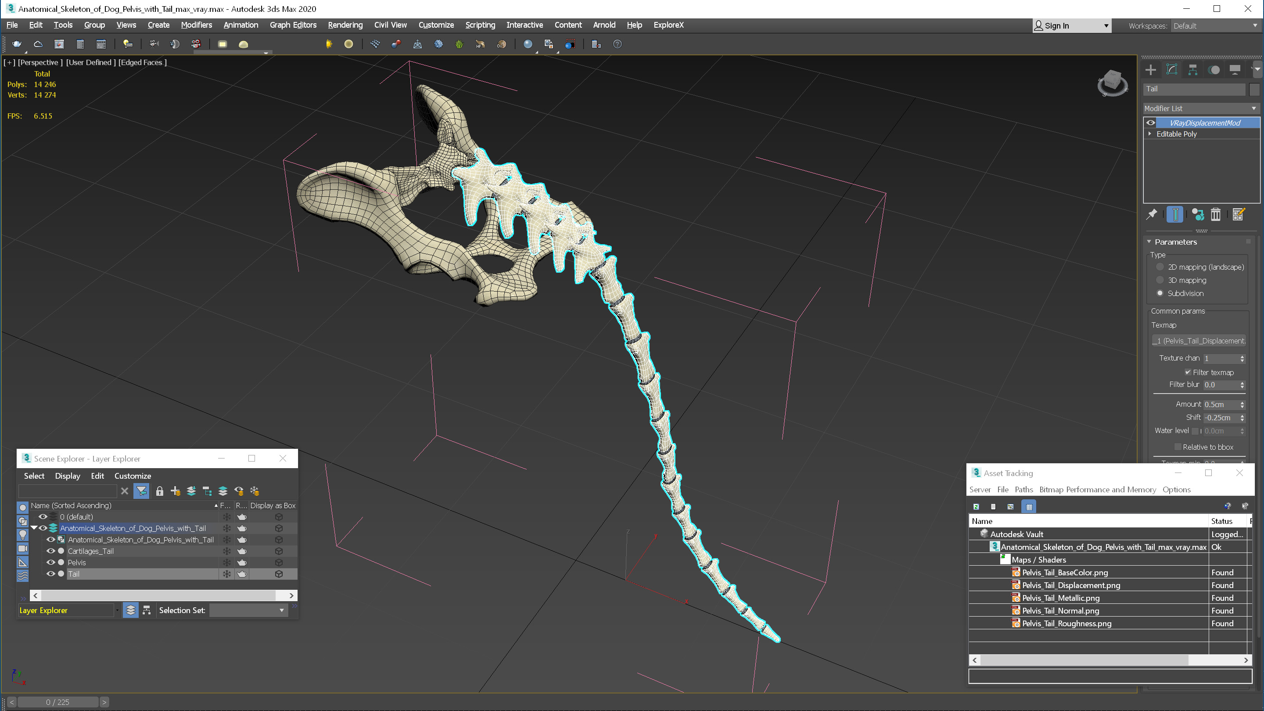Toggle VRayDisplacementMod eye visibility
Screen dimensions: 1264x711
pos(1150,123)
